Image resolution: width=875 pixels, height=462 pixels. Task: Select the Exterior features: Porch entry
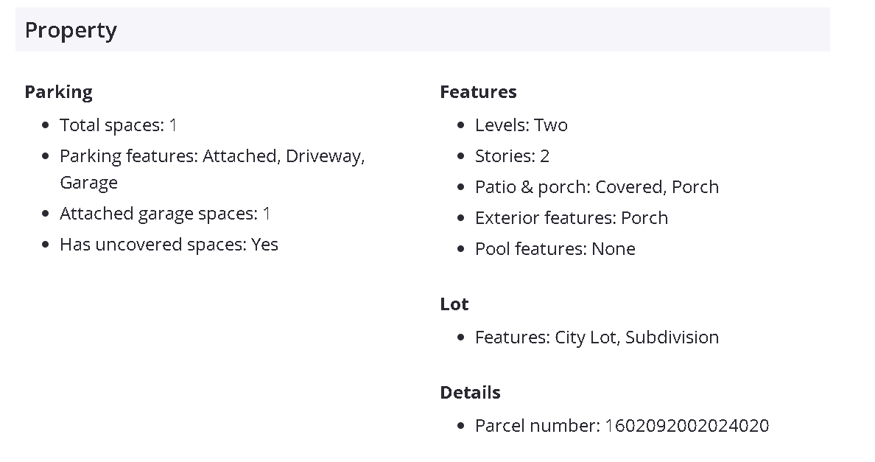click(x=571, y=218)
